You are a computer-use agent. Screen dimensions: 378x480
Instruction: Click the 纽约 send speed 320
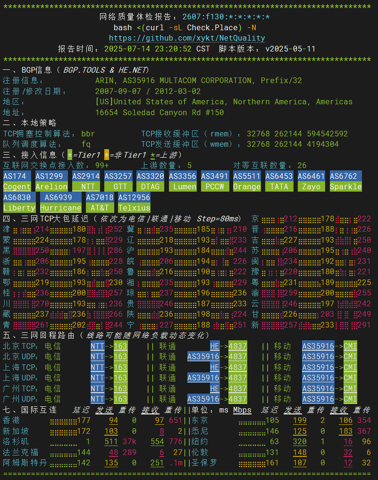click(300, 442)
